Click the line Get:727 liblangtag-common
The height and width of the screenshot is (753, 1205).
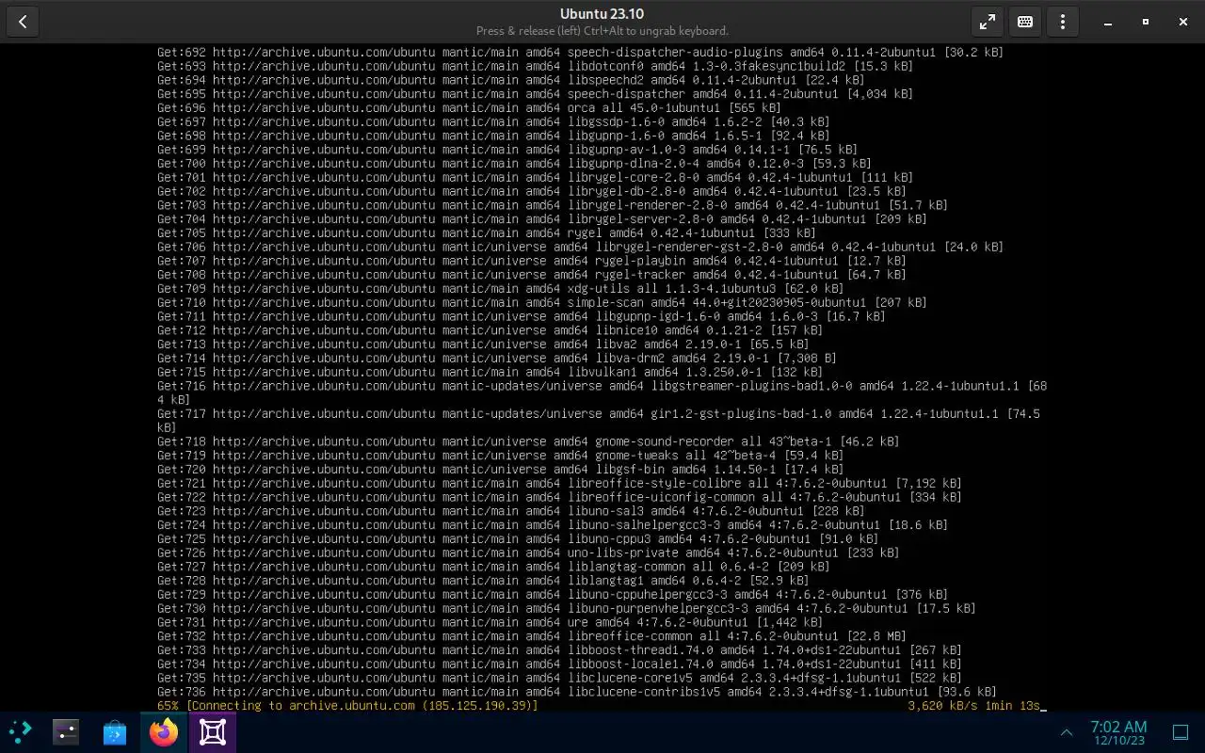[x=493, y=567]
